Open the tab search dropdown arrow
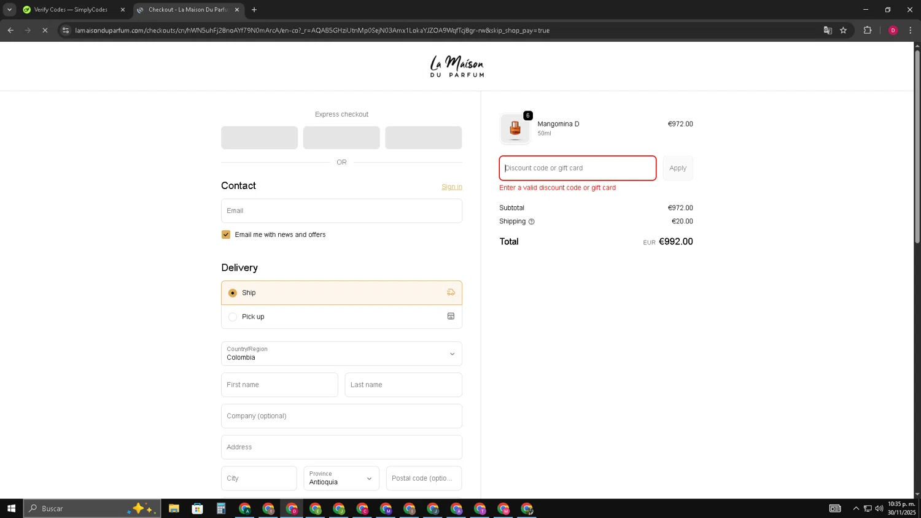Viewport: 921px width, 518px height. pos(9,10)
